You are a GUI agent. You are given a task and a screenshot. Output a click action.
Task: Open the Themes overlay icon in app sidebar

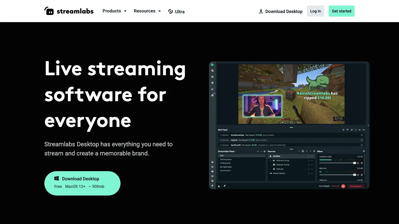[212, 71]
